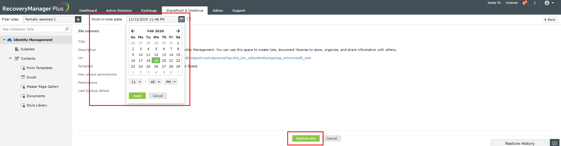Select Subsites tree item

pyautogui.click(x=28, y=49)
